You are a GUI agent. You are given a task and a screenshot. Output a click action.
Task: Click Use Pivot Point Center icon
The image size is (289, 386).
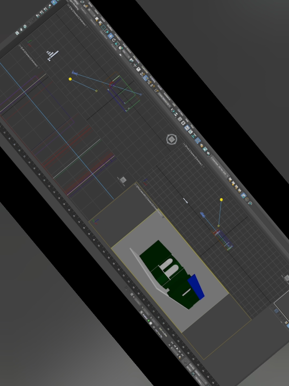click(x=131, y=60)
